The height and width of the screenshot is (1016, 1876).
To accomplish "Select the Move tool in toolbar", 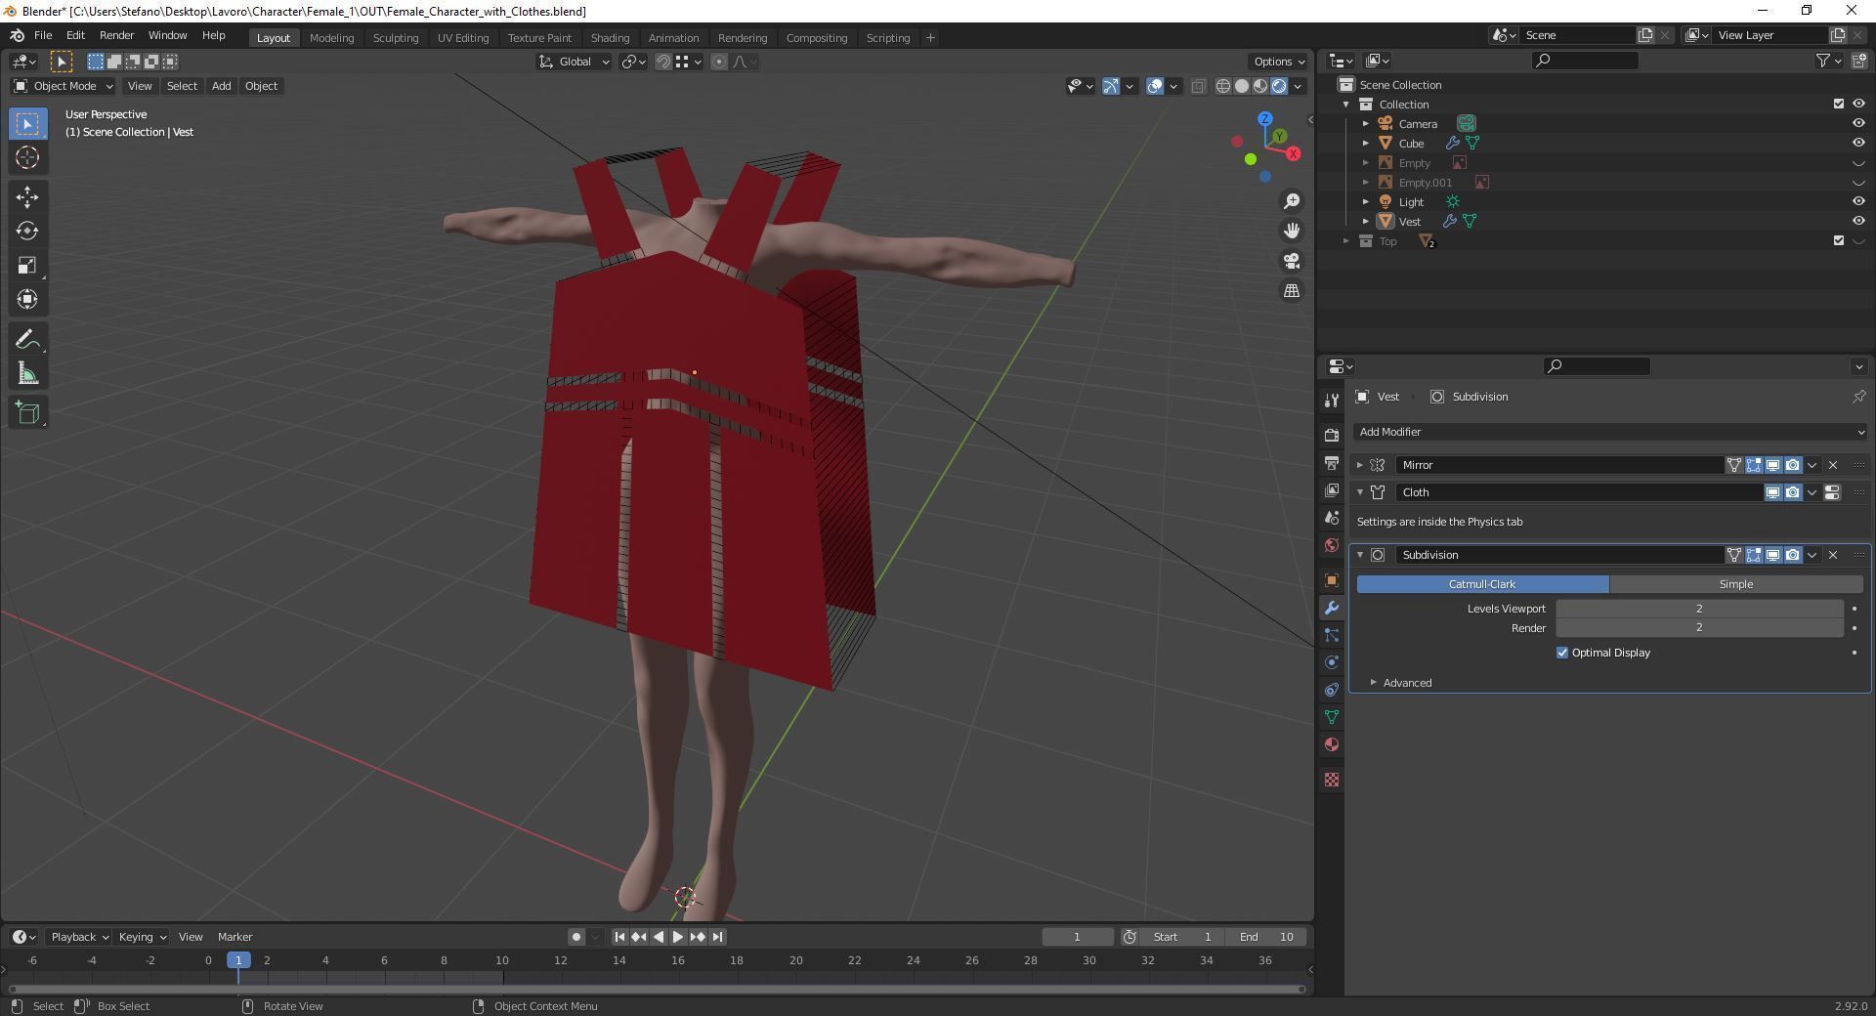I will pos(27,197).
